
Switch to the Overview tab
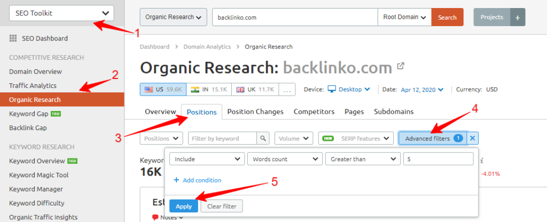[160, 112]
